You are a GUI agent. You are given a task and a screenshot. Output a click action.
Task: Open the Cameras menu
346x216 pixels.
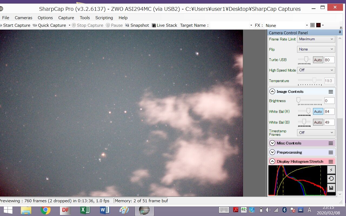click(x=24, y=18)
